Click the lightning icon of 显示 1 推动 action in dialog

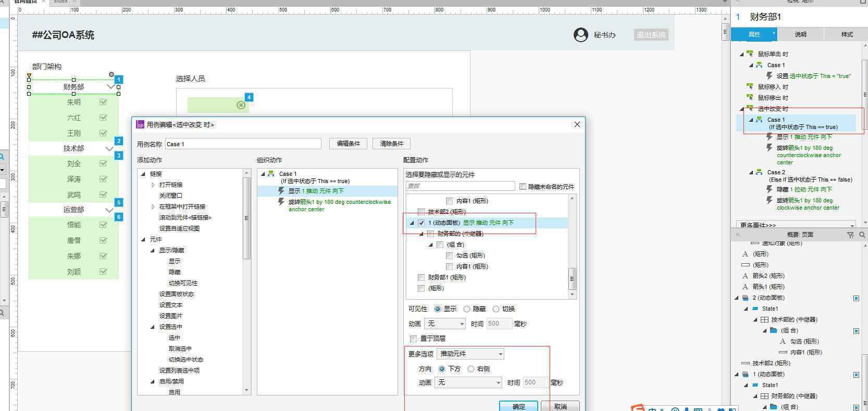tap(281, 191)
